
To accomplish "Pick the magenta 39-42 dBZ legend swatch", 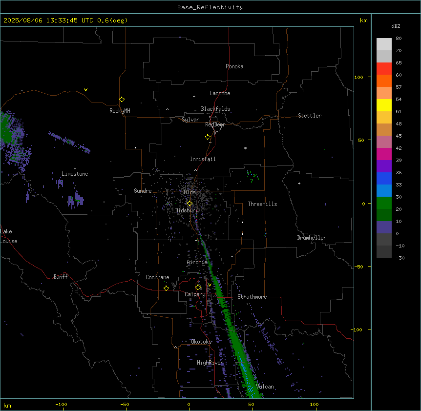I will pyautogui.click(x=384, y=154).
